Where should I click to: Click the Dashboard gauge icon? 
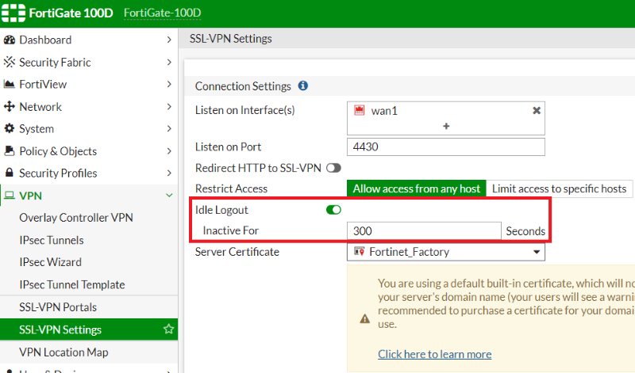click(10, 40)
